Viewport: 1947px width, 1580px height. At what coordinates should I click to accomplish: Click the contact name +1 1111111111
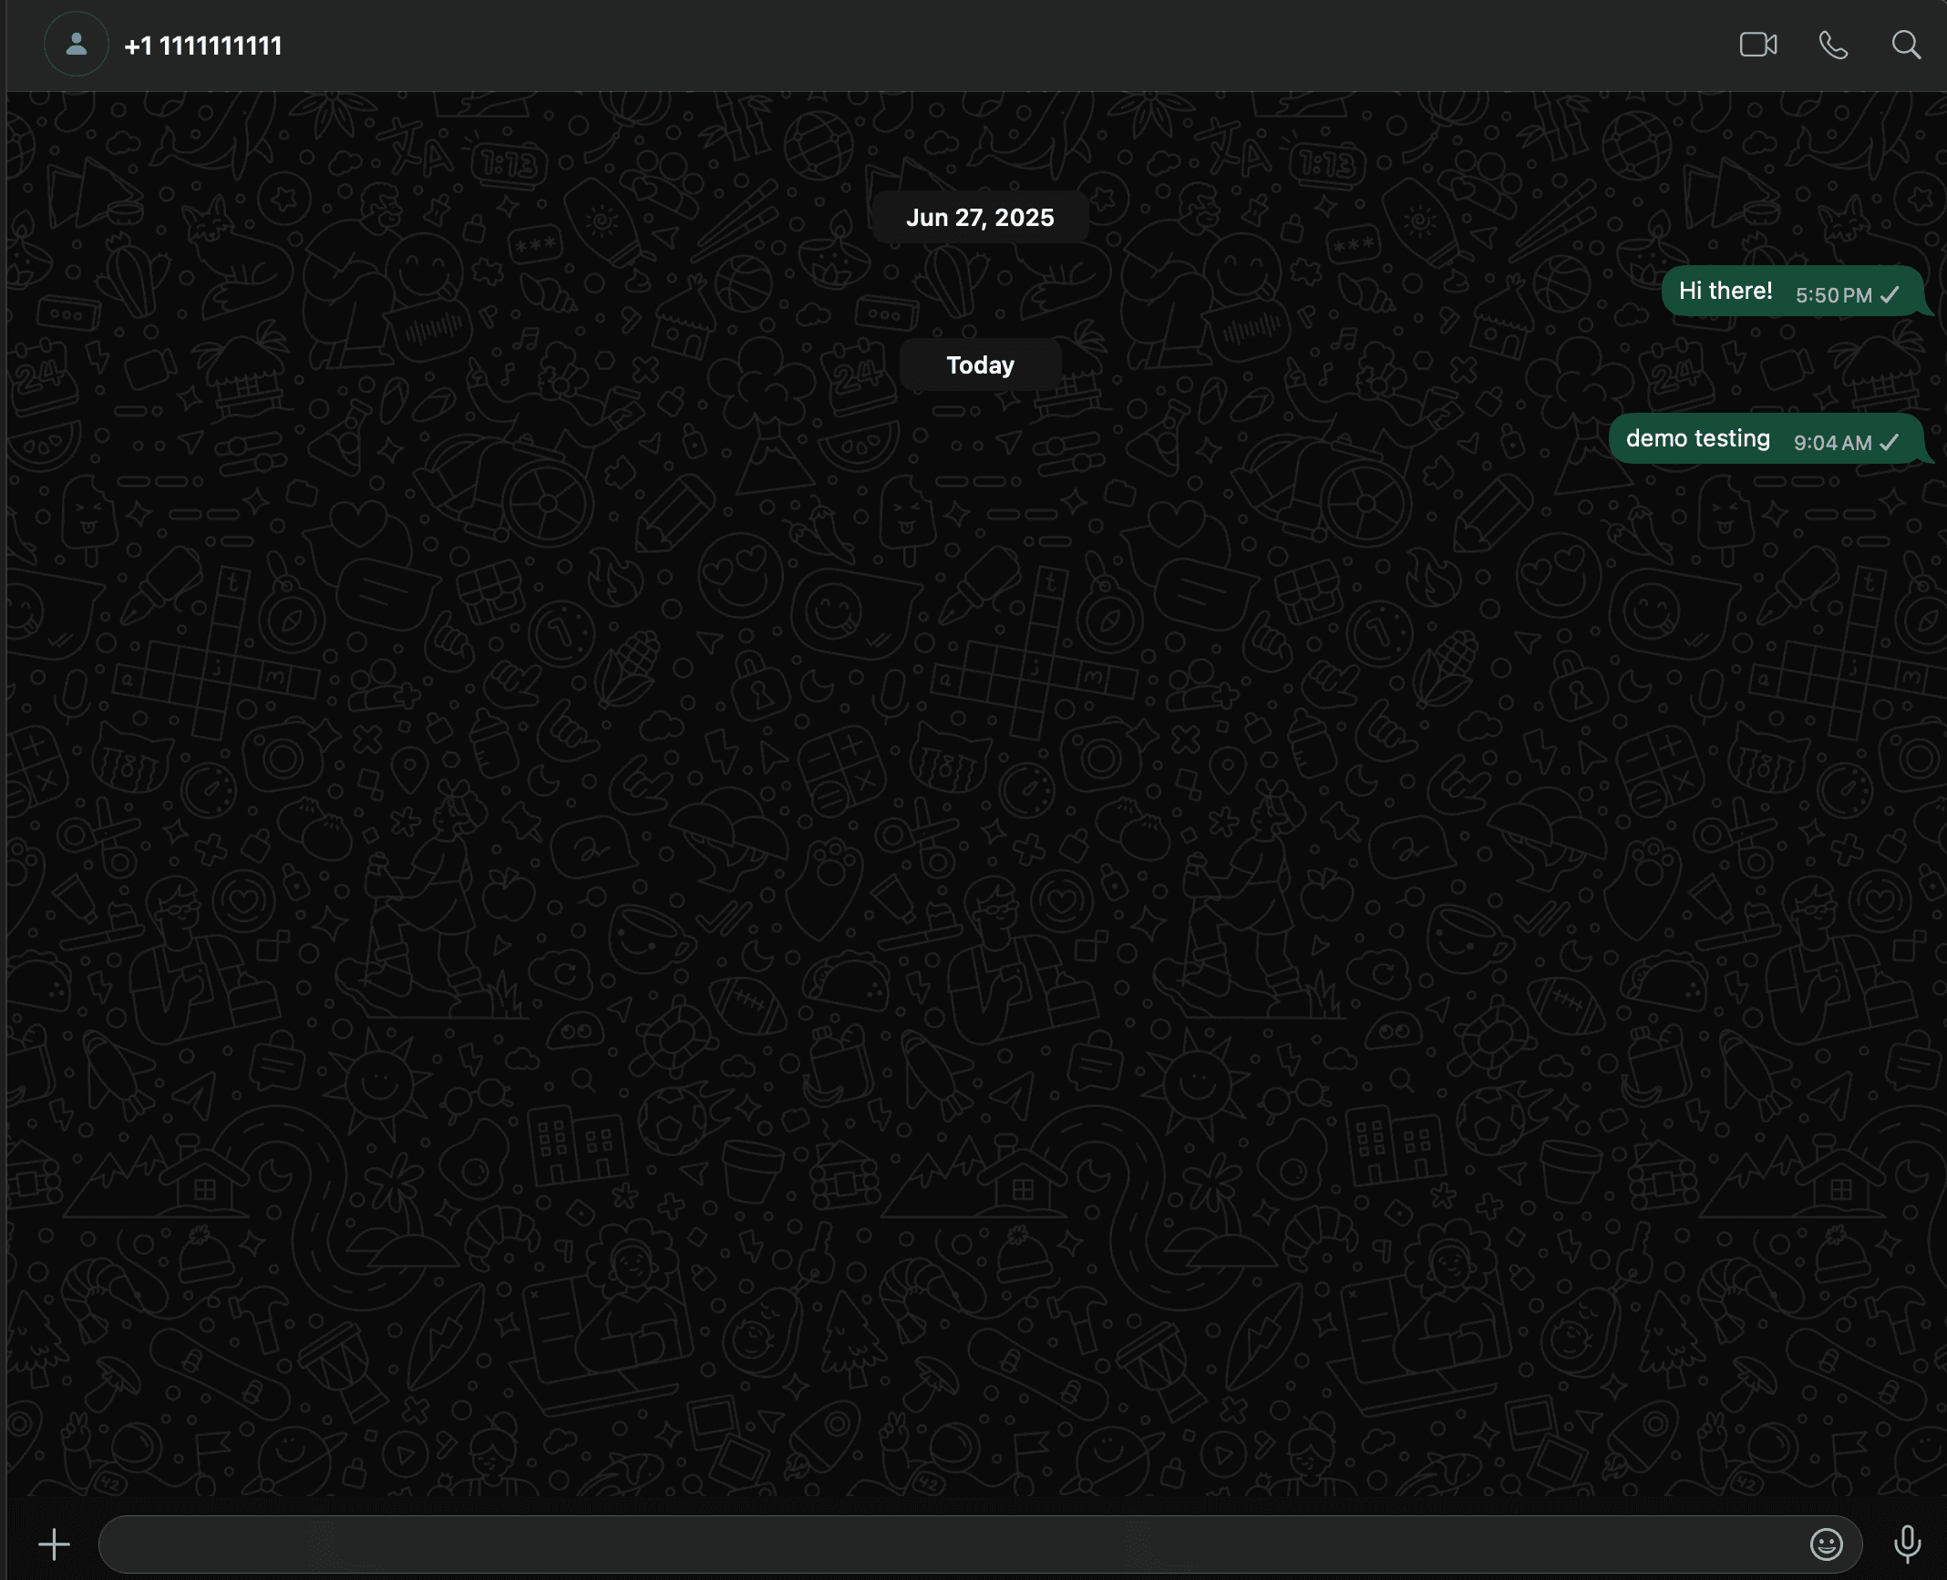point(202,46)
